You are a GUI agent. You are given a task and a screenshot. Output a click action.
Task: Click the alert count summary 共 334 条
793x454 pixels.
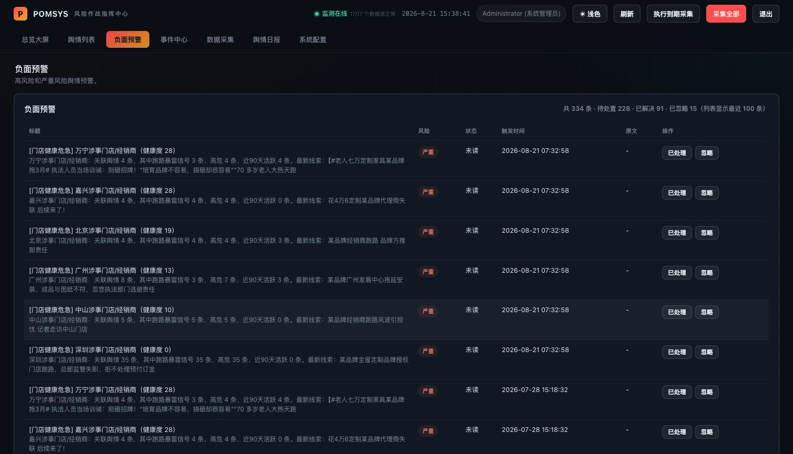click(x=664, y=109)
